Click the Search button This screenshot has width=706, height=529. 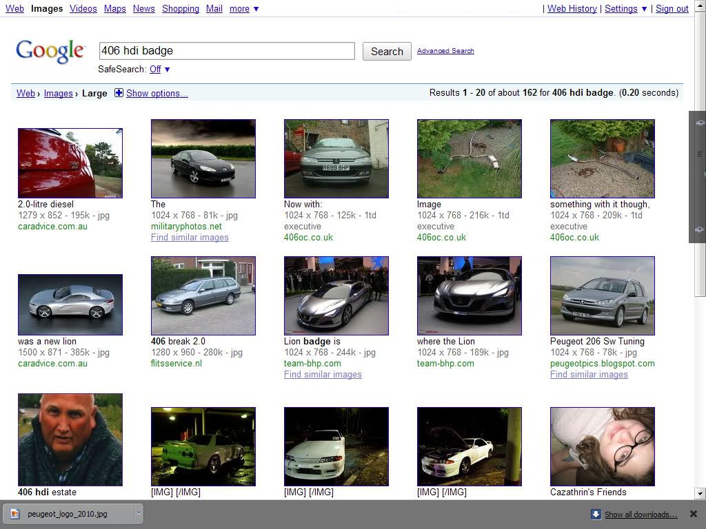pos(387,51)
